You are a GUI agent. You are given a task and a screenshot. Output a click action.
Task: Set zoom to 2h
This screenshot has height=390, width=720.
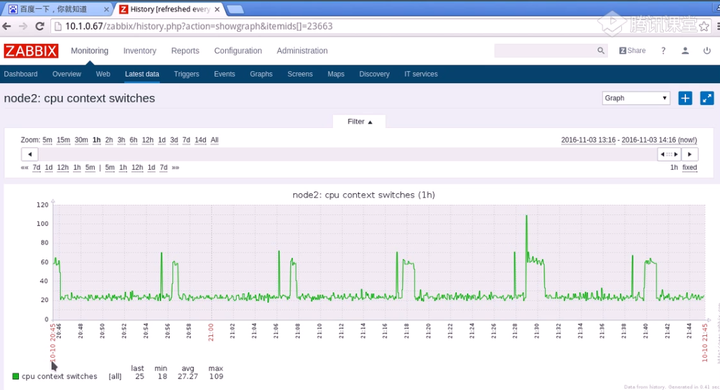[x=109, y=140]
